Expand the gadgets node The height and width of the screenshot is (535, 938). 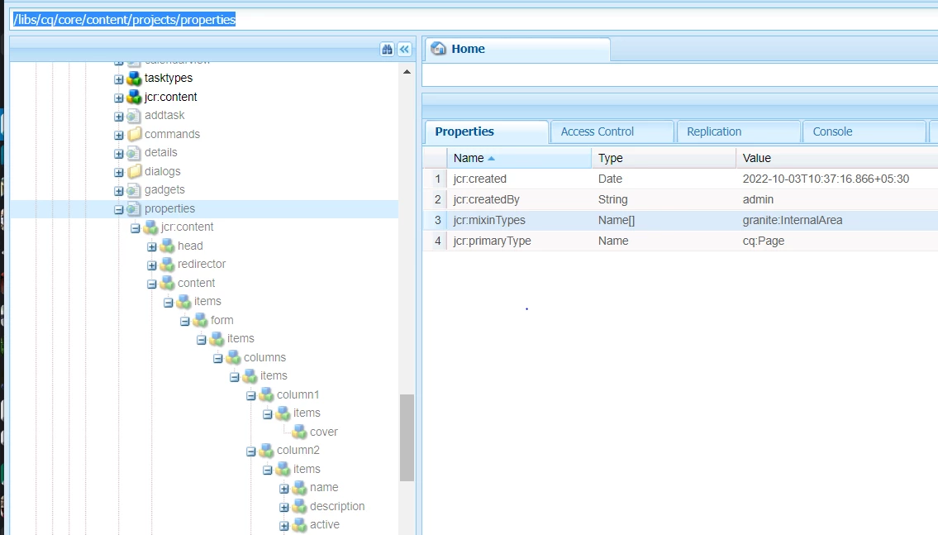tap(118, 191)
